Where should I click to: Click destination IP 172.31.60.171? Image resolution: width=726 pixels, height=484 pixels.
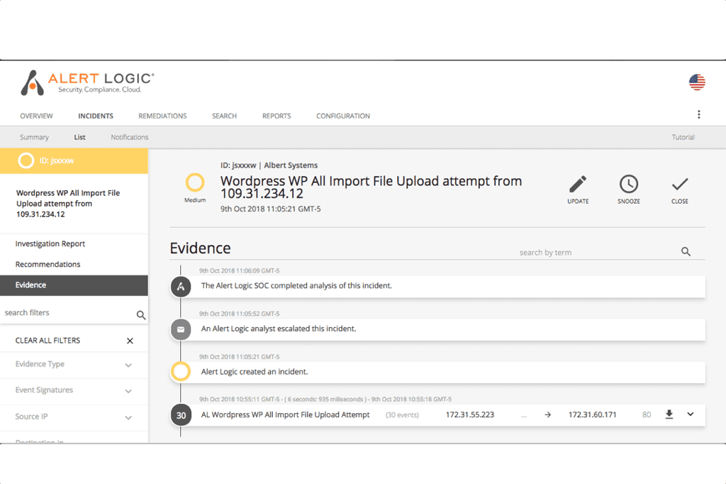tap(592, 415)
